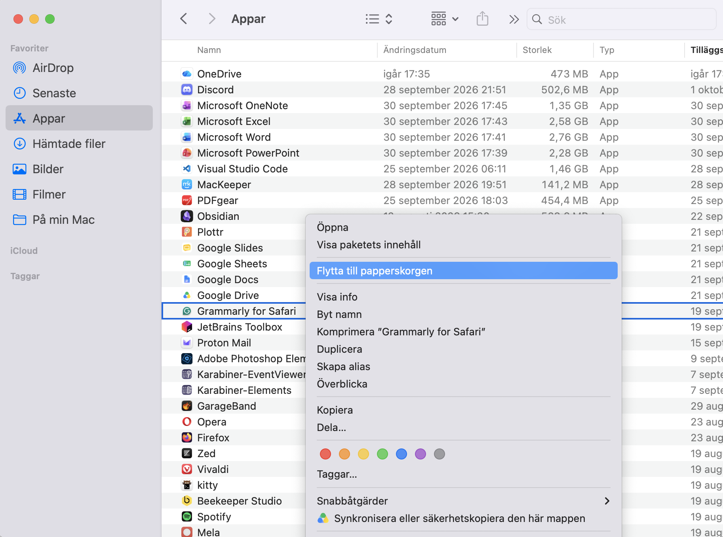Select Öppna in the context menu
The height and width of the screenshot is (537, 723).
tap(464, 227)
